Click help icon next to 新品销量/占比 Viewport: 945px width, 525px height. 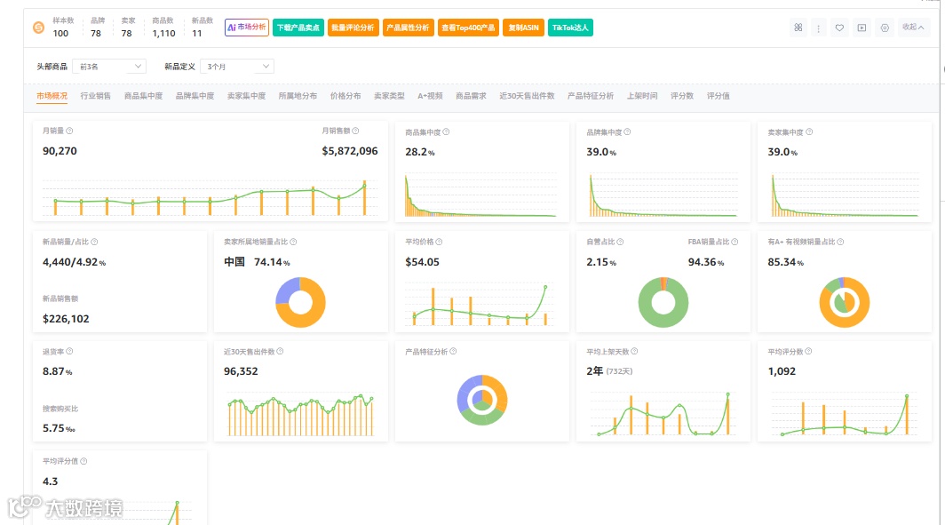[x=95, y=242]
